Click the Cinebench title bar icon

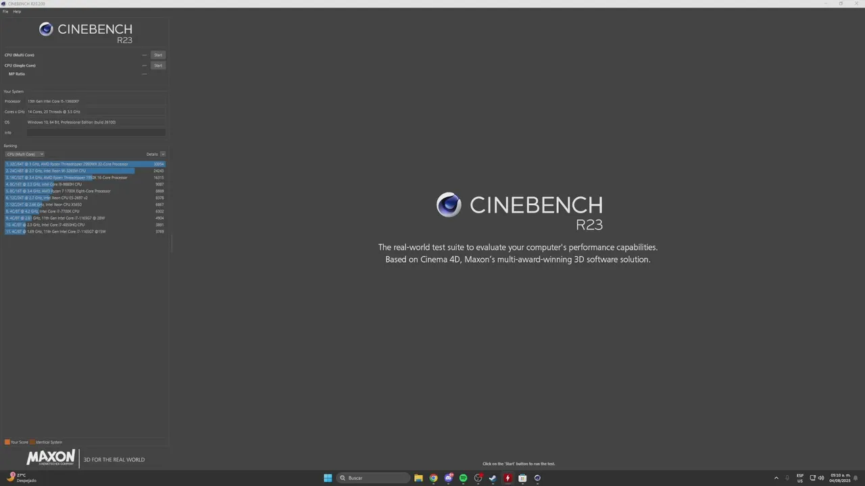tap(3, 3)
